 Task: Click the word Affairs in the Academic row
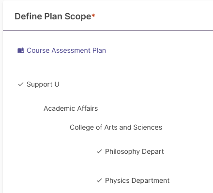(88, 108)
